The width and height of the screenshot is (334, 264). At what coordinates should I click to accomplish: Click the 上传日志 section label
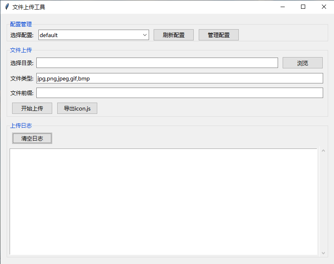tap(20, 125)
